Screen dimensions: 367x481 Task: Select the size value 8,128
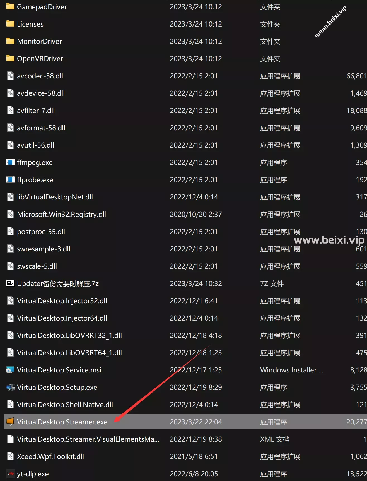(x=358, y=370)
